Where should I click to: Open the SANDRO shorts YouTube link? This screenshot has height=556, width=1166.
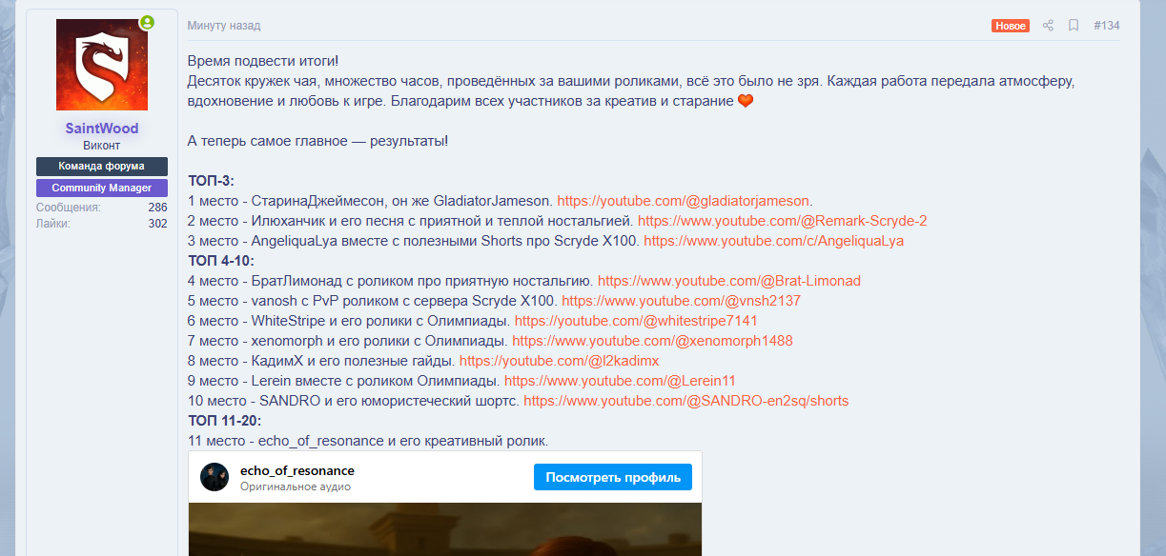[685, 400]
